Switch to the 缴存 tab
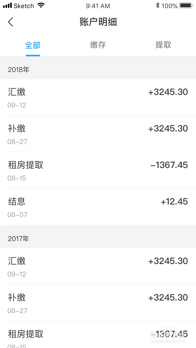This screenshot has height=348, width=196. coord(98,45)
